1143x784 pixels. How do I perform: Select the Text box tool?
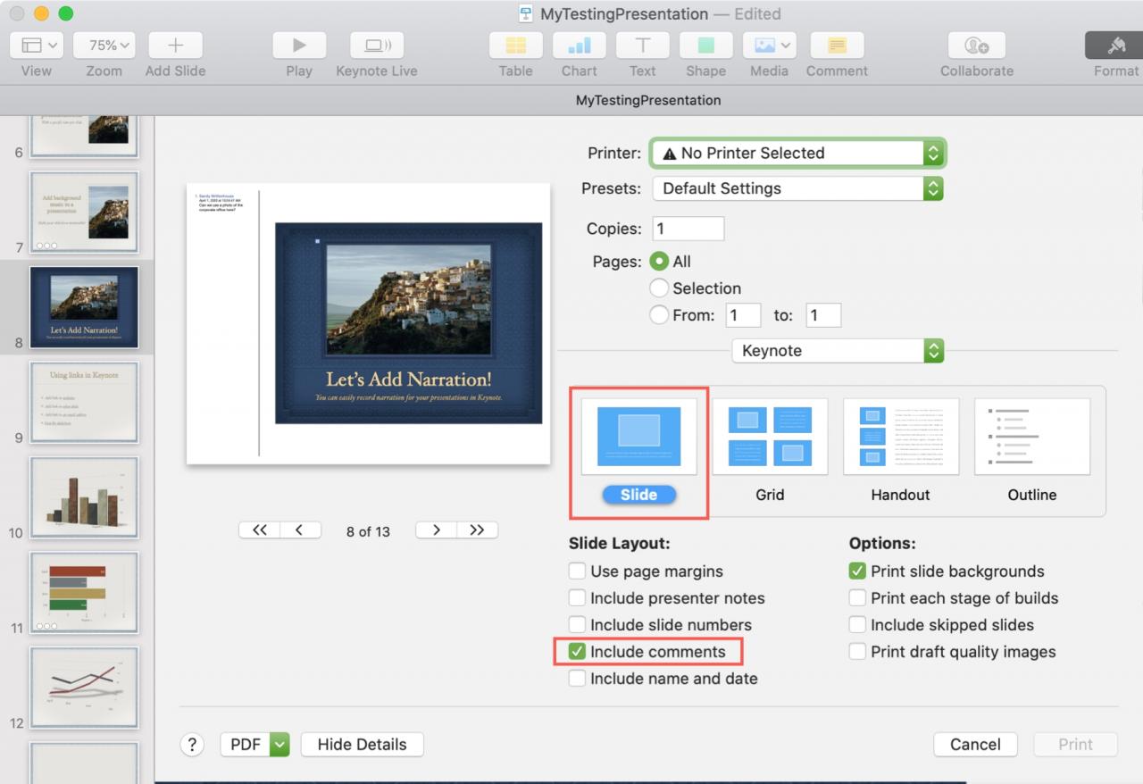click(642, 46)
